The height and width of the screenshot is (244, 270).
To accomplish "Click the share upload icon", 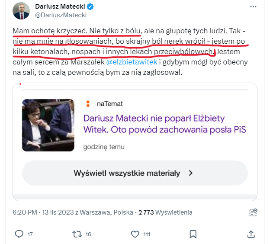I will pos(251,234).
